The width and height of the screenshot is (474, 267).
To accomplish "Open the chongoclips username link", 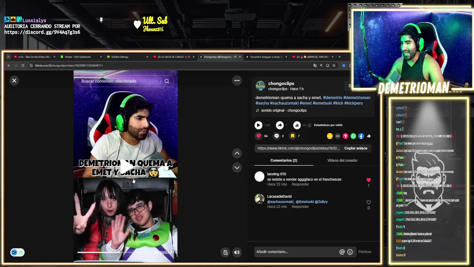I will (x=281, y=83).
